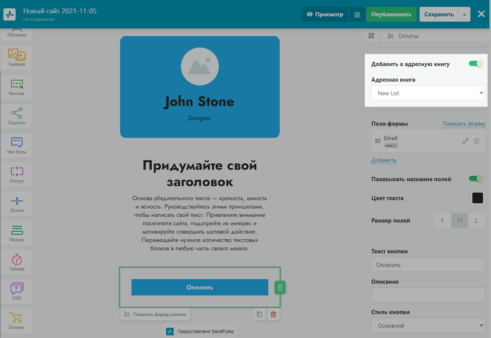Delete the selected payment block

click(x=273, y=314)
